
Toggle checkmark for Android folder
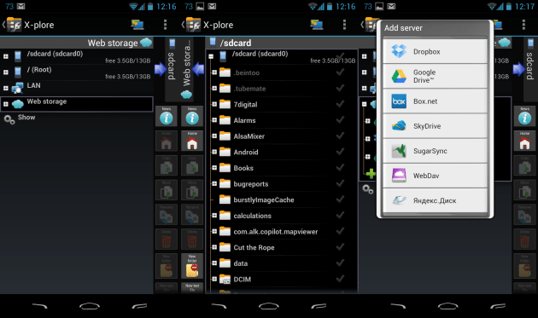340,152
